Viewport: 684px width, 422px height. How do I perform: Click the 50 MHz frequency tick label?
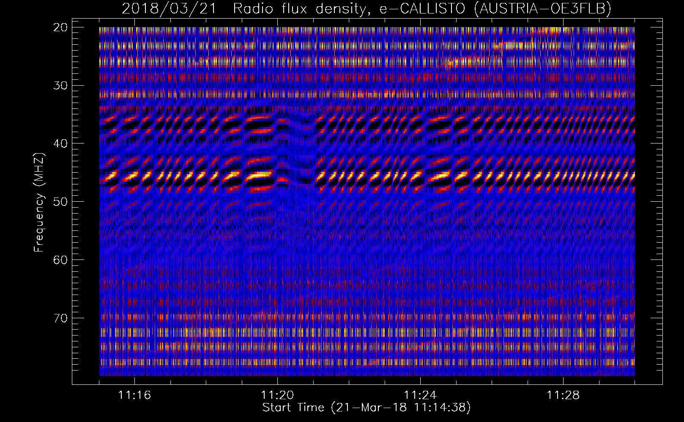tap(60, 202)
